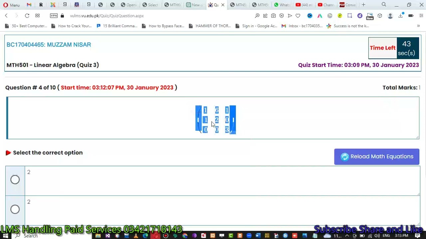
Task: Show hidden system tray icons chevron
Action: click(x=347, y=236)
